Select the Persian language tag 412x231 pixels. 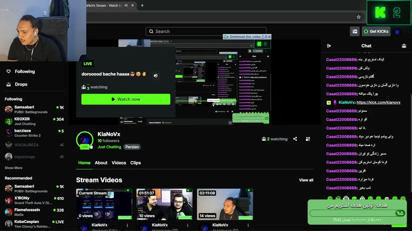(x=132, y=147)
